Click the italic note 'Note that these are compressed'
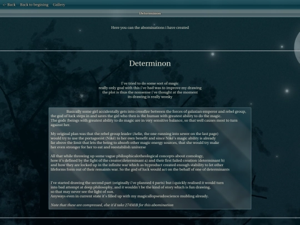 112,205
